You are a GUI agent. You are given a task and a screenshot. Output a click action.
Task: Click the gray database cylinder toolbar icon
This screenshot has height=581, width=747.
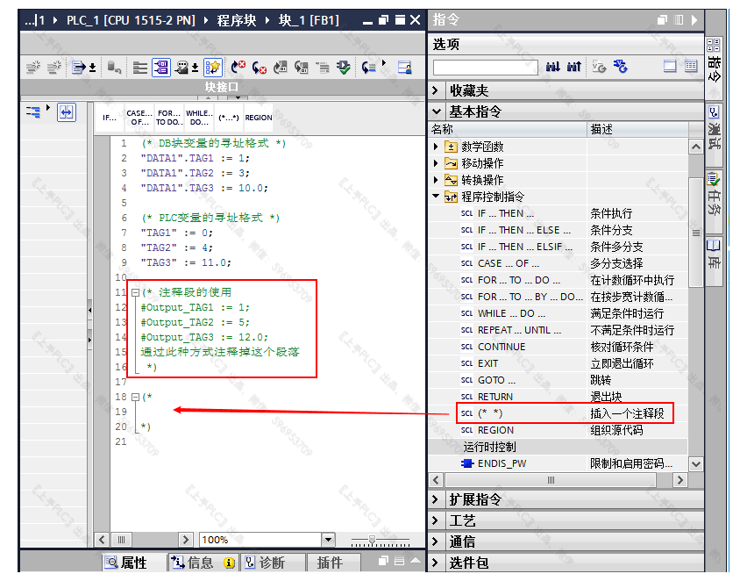pyautogui.click(x=114, y=68)
